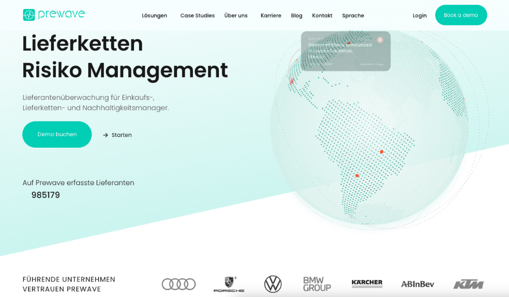Click the Book a demo button
This screenshot has width=509, height=297.
click(x=461, y=15)
